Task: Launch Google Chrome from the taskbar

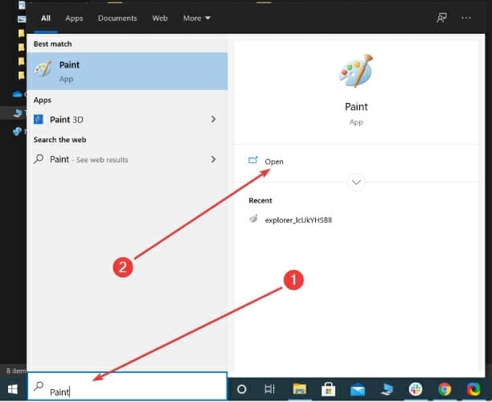Action: pos(445,389)
